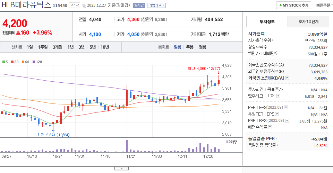Switch to the 투자정보 tab

tap(267, 21)
